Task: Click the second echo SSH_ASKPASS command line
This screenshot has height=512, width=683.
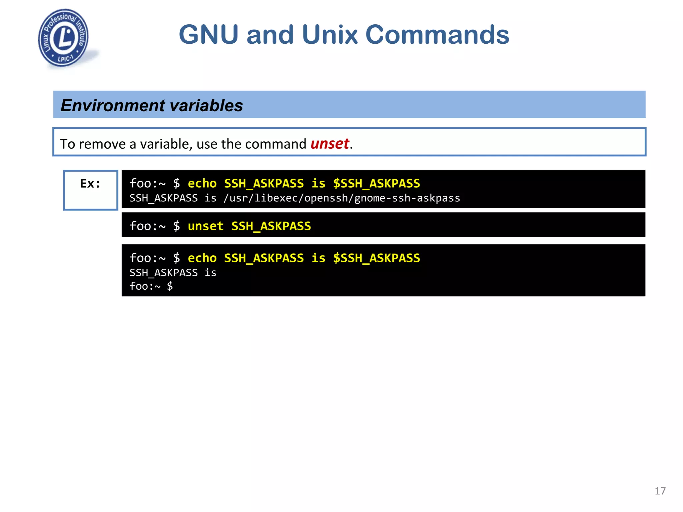Action: click(274, 258)
